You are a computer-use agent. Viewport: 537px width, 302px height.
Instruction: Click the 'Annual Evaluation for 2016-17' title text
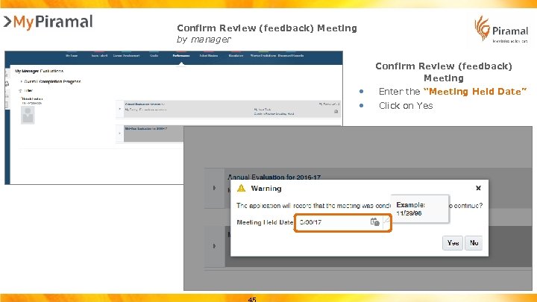[x=274, y=177]
